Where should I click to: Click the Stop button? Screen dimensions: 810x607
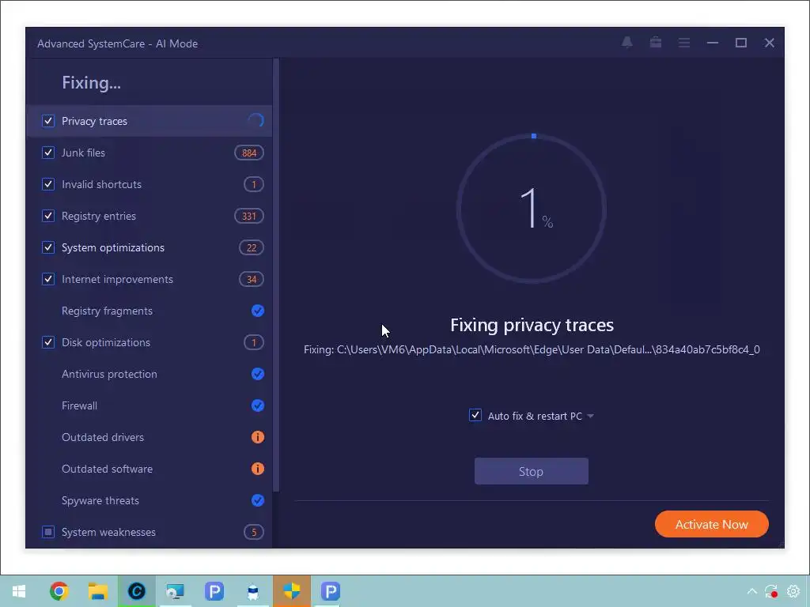tap(531, 471)
